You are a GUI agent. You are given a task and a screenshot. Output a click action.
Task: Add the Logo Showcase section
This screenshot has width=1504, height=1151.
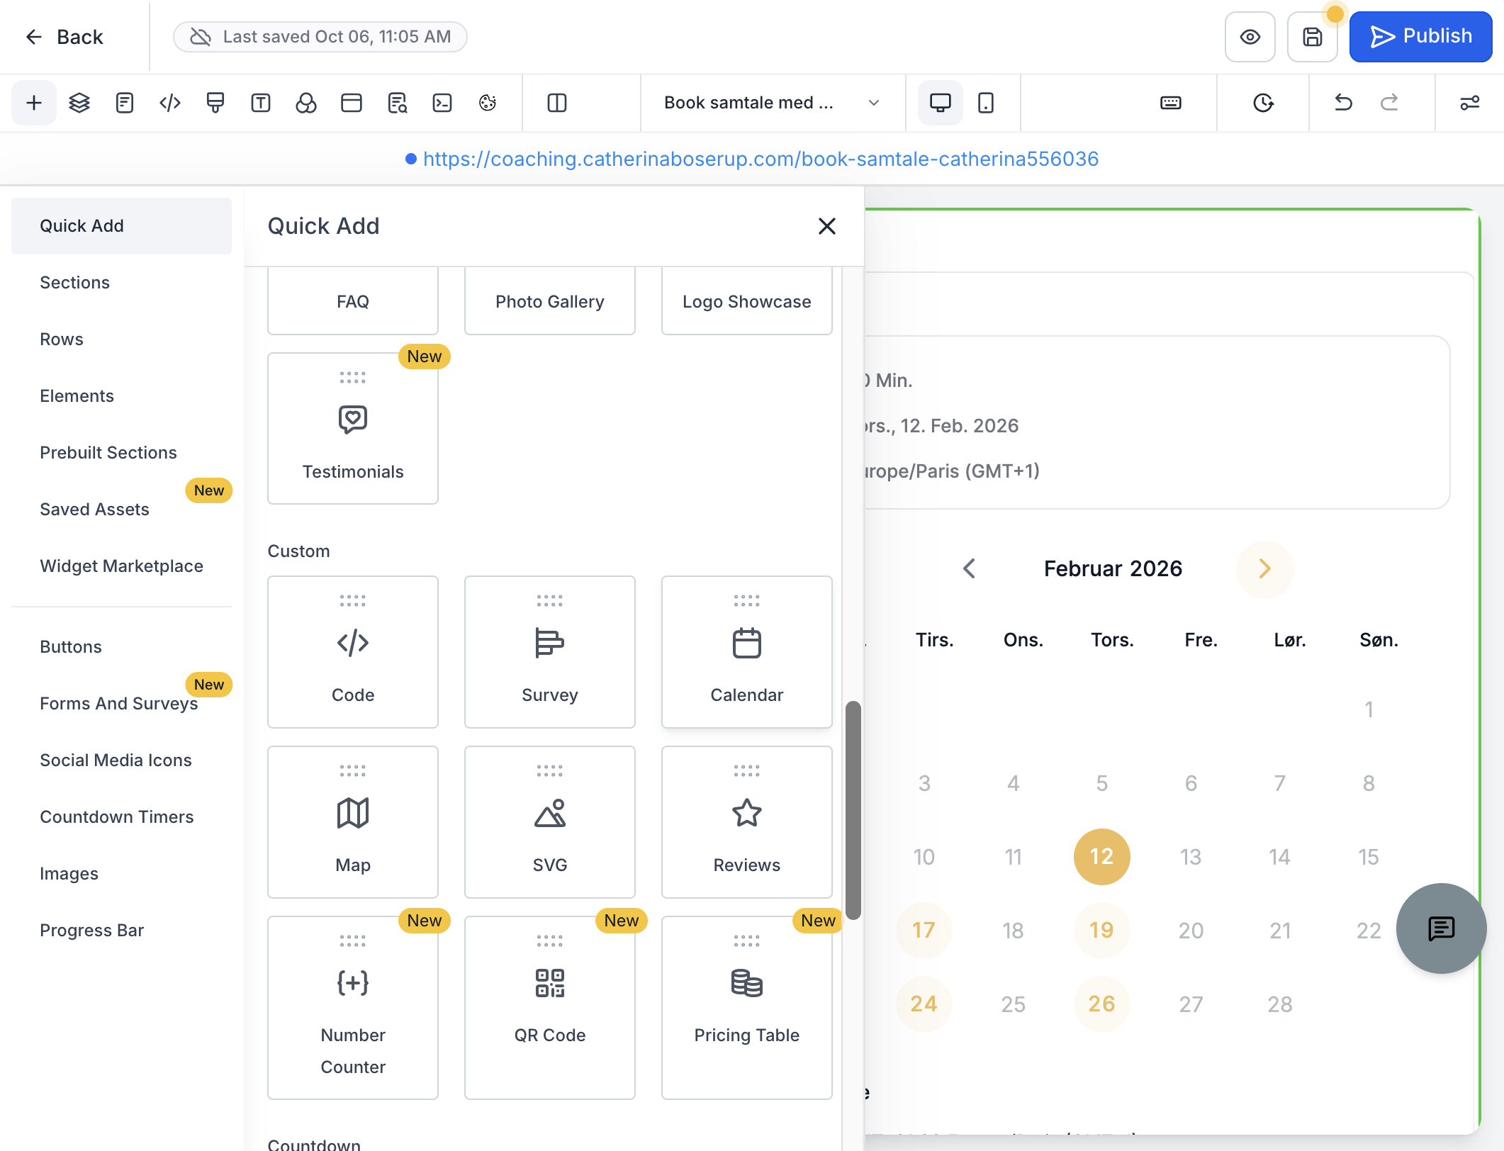coord(747,301)
